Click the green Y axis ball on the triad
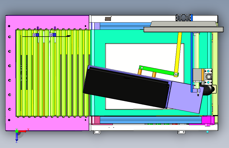229x148 pixels. pyautogui.click(x=17, y=131)
